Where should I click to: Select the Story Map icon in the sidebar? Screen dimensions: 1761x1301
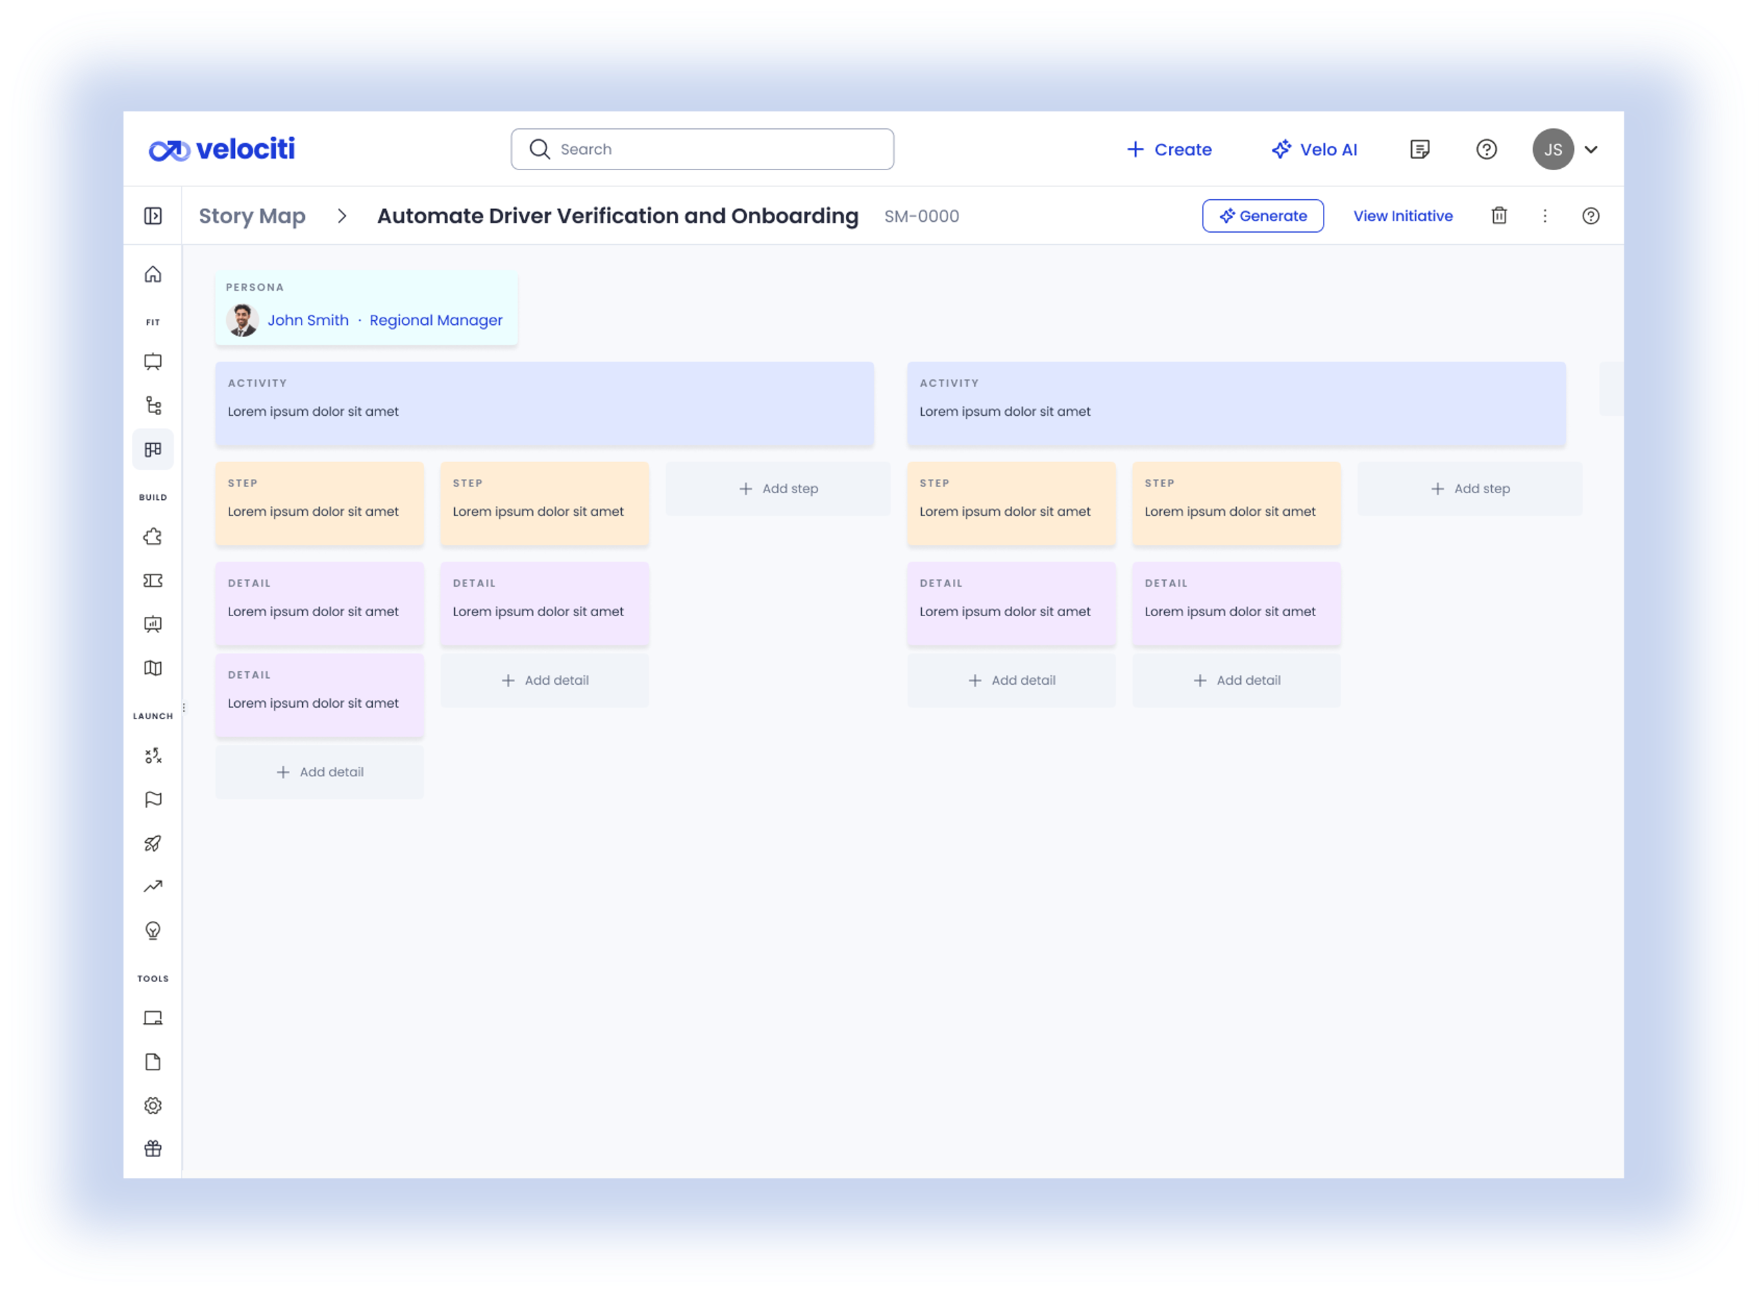[153, 449]
